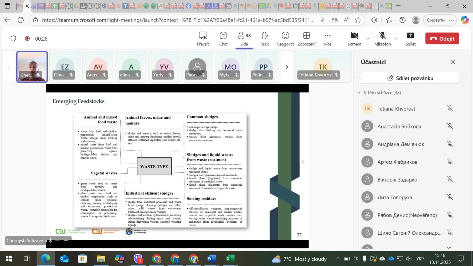
Task: Click Sdílet pozvánku button
Action: coord(410,78)
